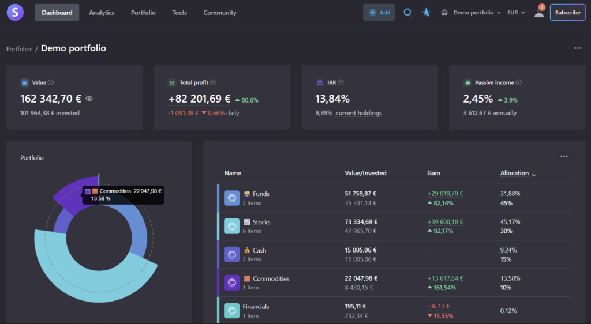Open the holdings table three-dot menu
This screenshot has width=591, height=324.
564,156
